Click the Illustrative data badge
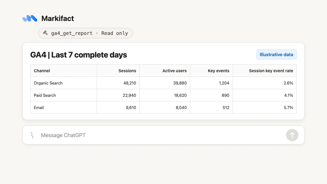The image size is (327, 184). coord(276,55)
